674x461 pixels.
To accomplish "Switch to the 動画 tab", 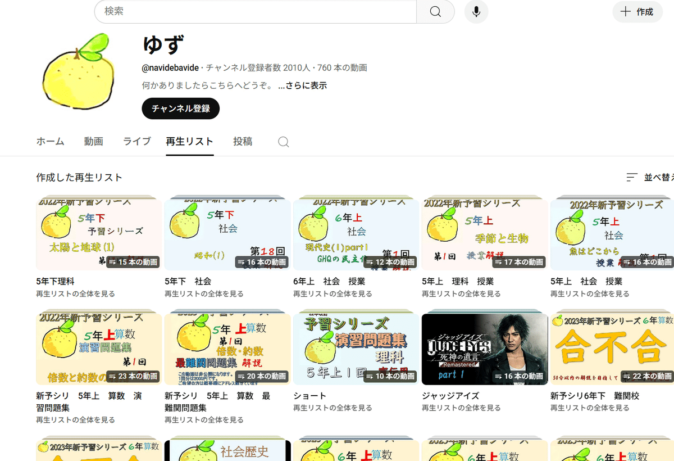I will point(94,142).
